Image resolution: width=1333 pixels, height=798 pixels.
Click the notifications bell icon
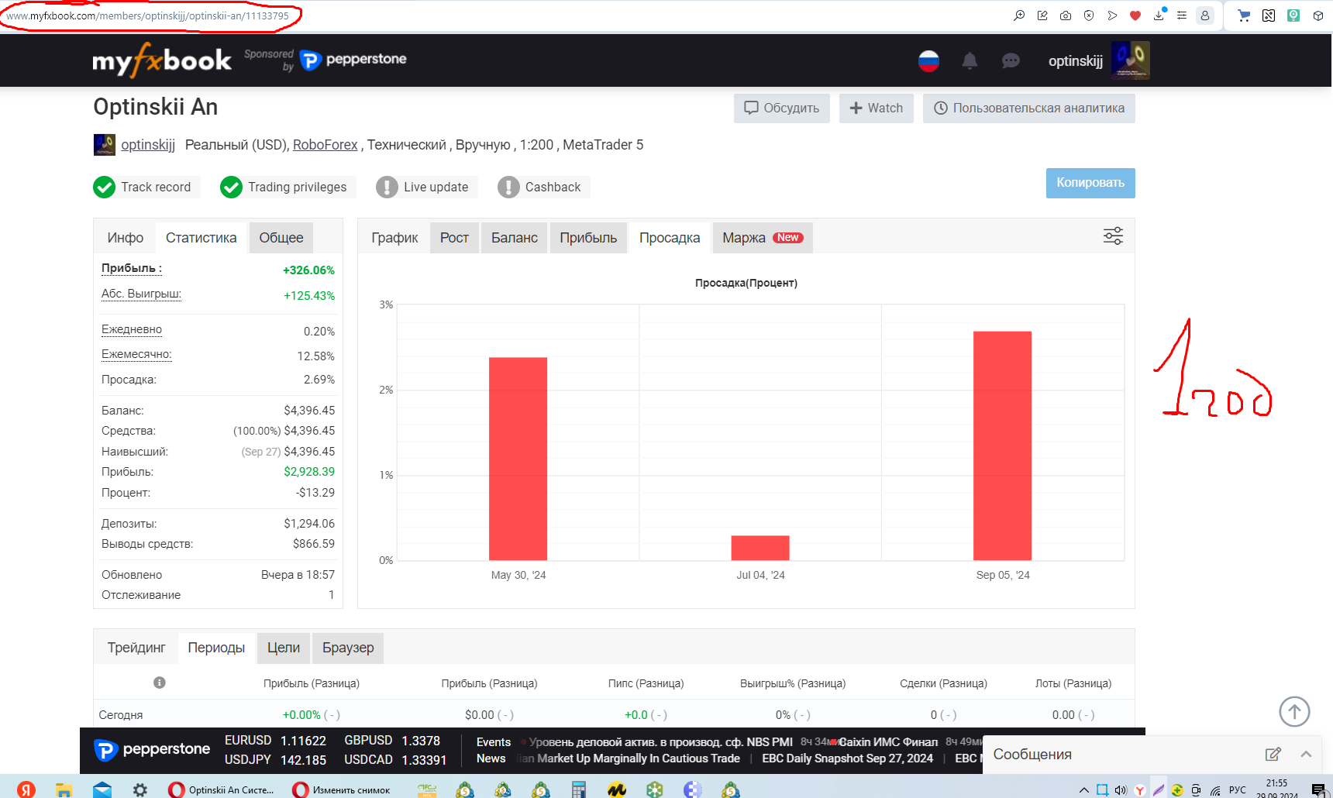(969, 61)
